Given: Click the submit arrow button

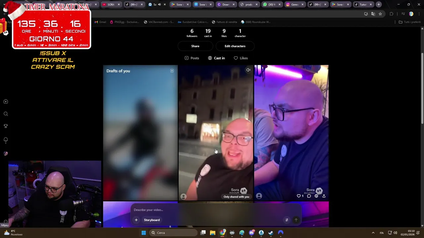Looking at the screenshot, I should click(296, 220).
